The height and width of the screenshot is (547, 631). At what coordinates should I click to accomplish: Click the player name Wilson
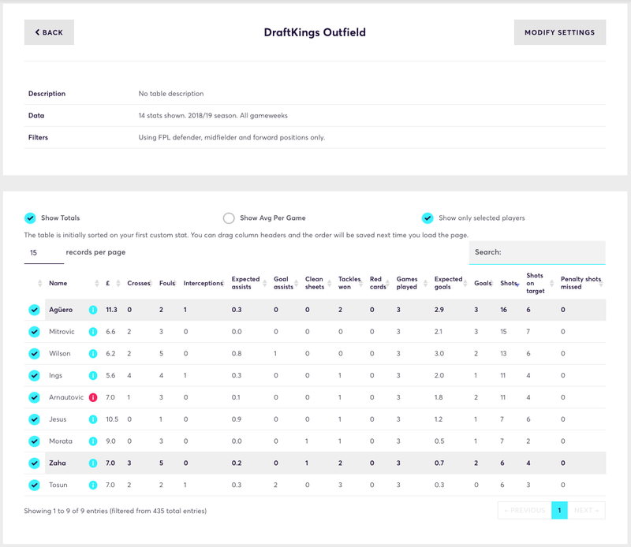(60, 354)
